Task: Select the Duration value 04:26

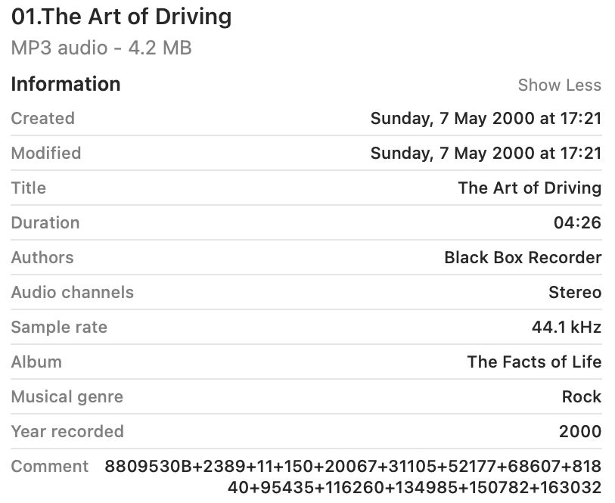Action: (x=577, y=223)
